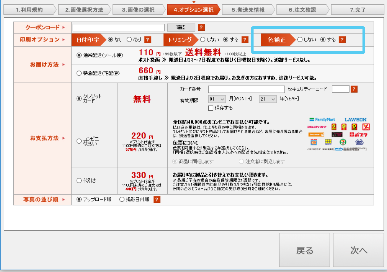Focus the カード番号 text field

246,89
